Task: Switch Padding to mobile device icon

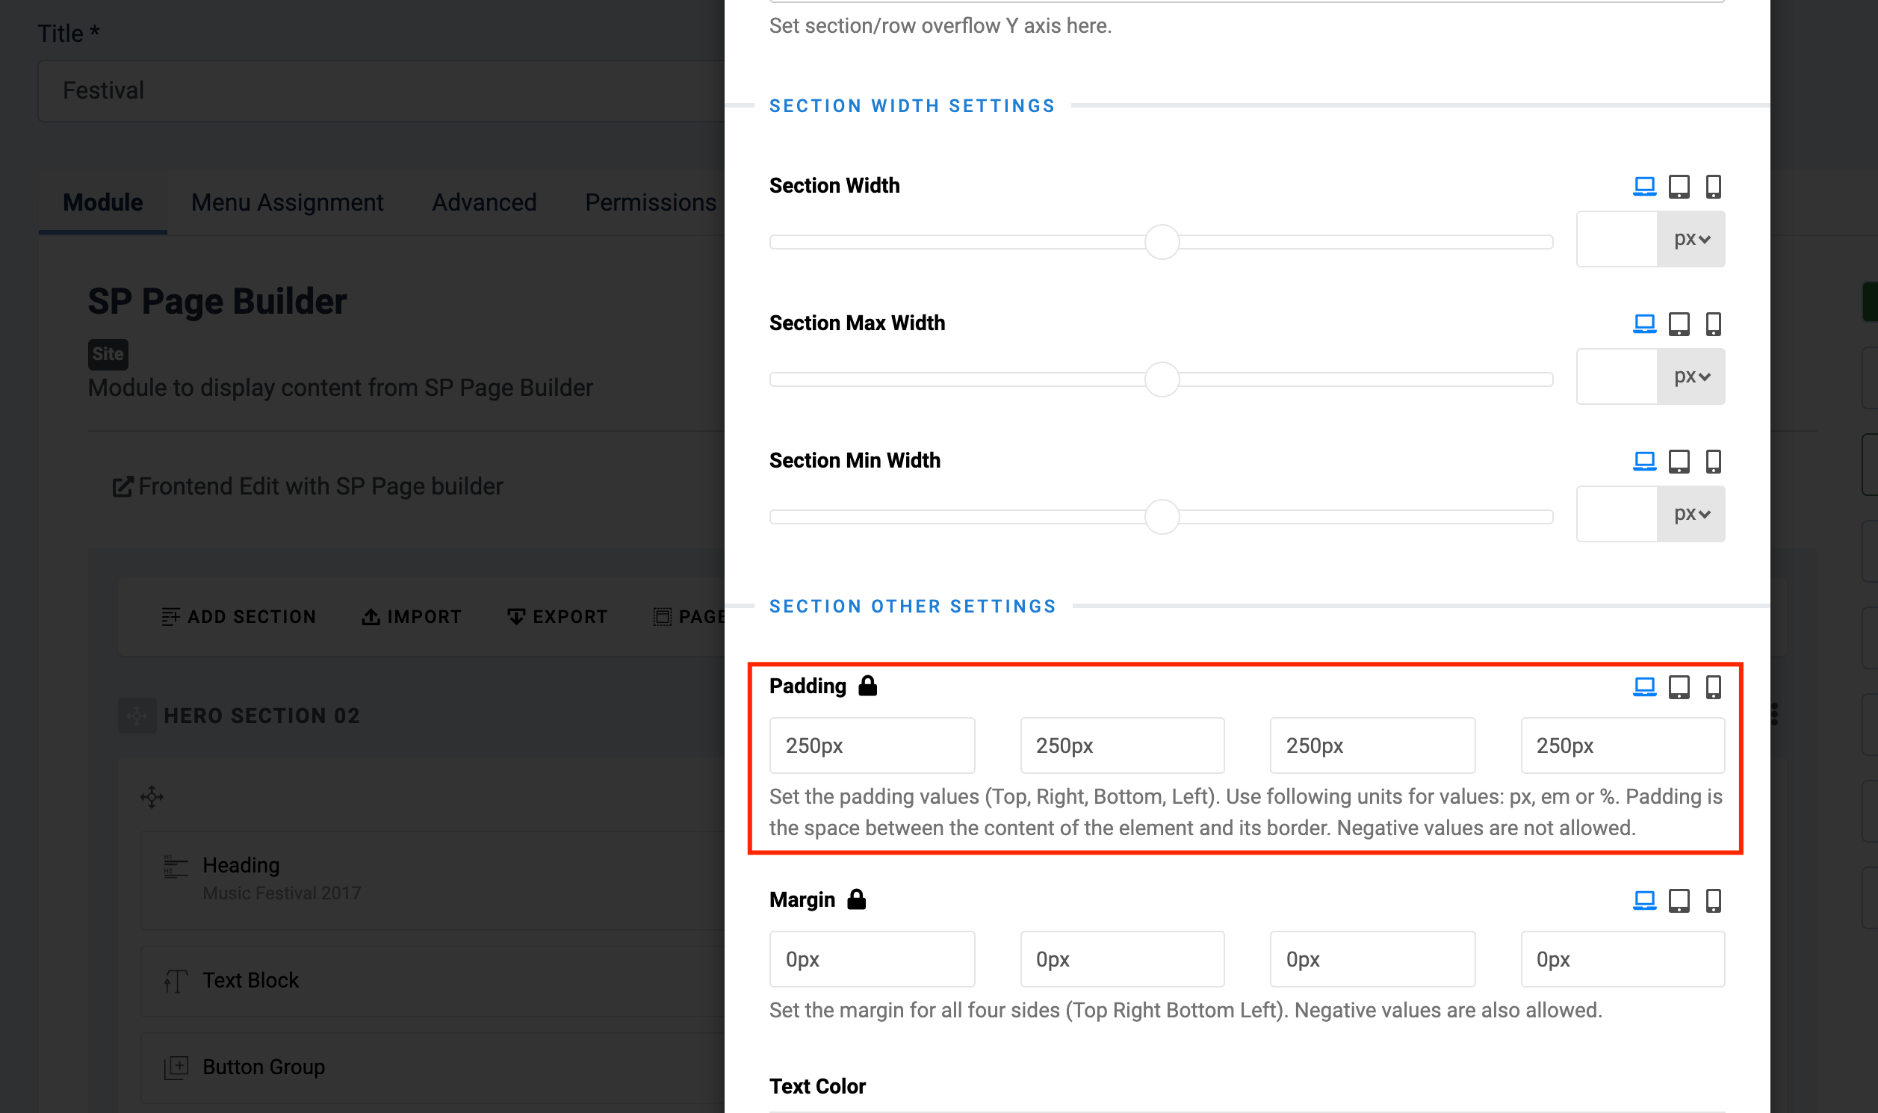Action: coord(1713,686)
